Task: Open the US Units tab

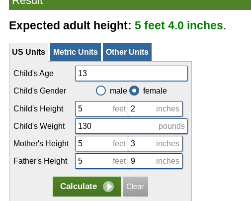Action: (x=28, y=52)
